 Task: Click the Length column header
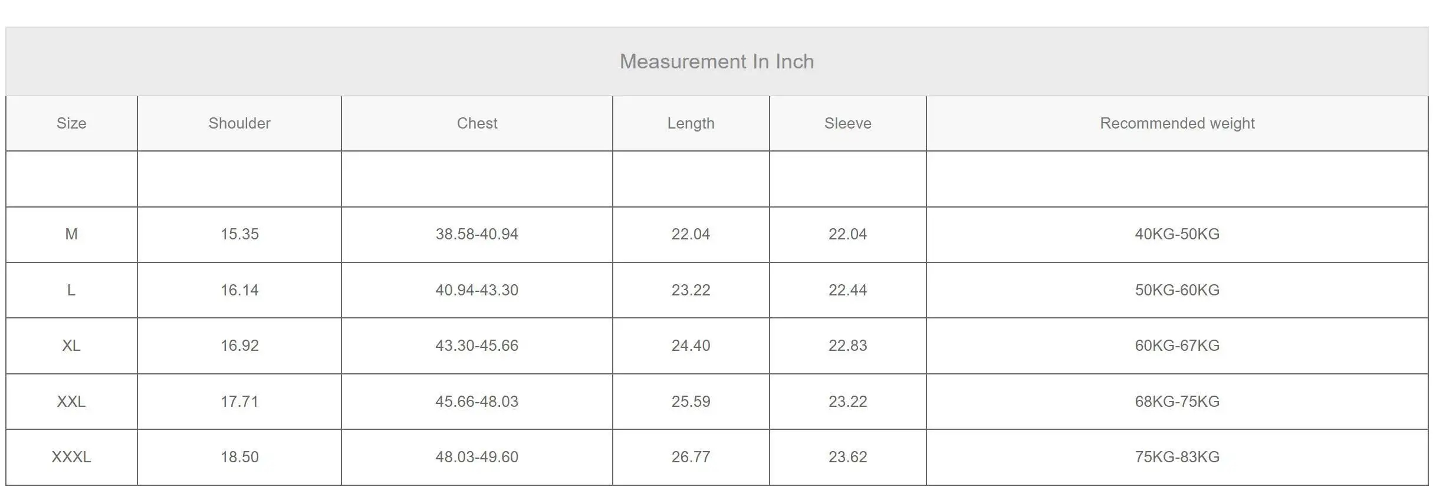[691, 123]
